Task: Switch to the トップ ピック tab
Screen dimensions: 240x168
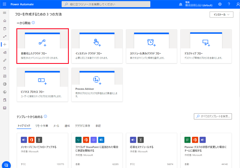Action: 24,126
